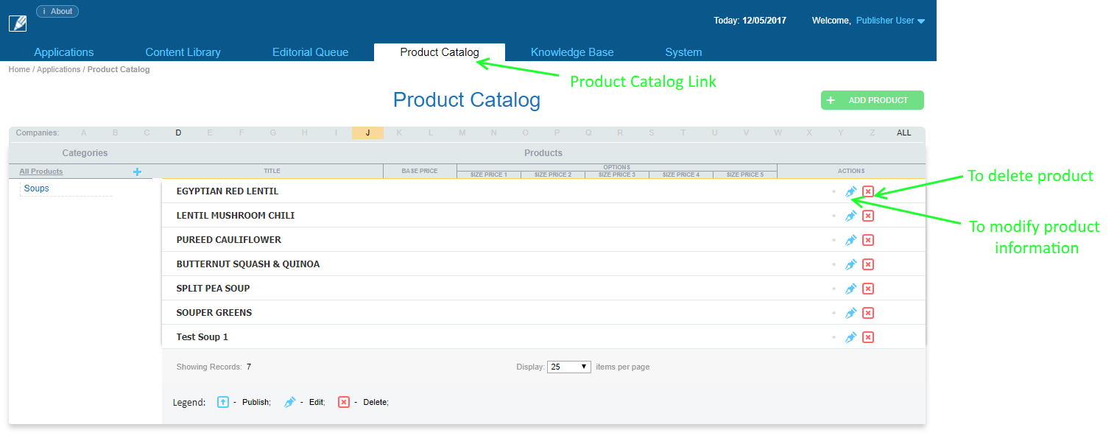This screenshot has width=1117, height=441.
Task: Click the TITLE column header
Action: pyautogui.click(x=272, y=171)
